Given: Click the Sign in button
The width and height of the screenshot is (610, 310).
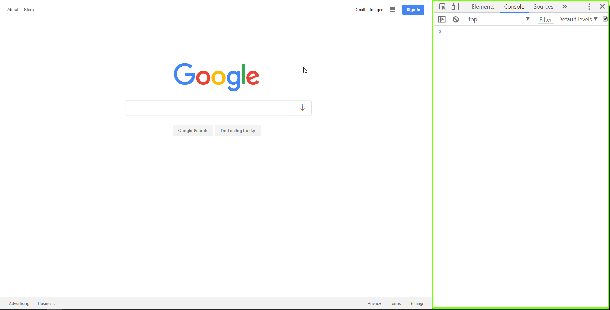Looking at the screenshot, I should 413,10.
